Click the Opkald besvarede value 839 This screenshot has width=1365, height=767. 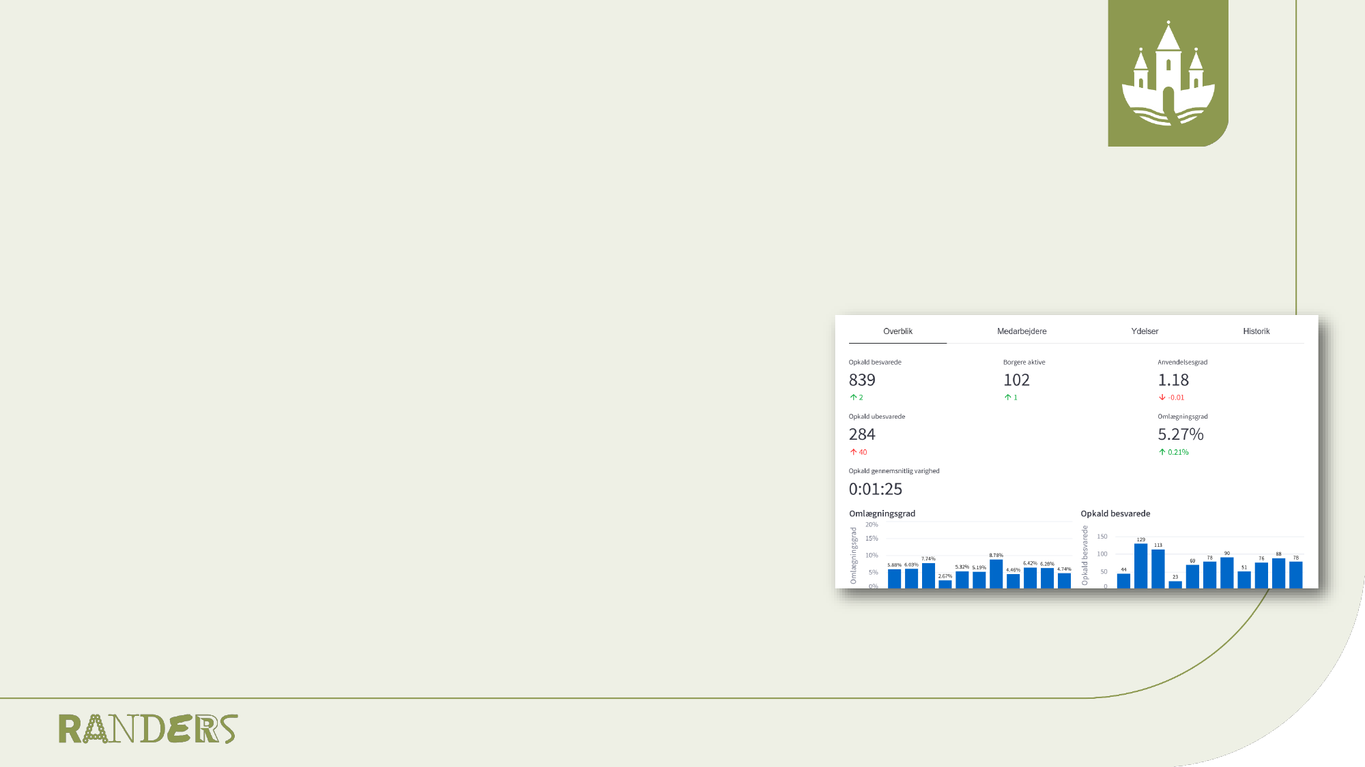[x=862, y=380]
